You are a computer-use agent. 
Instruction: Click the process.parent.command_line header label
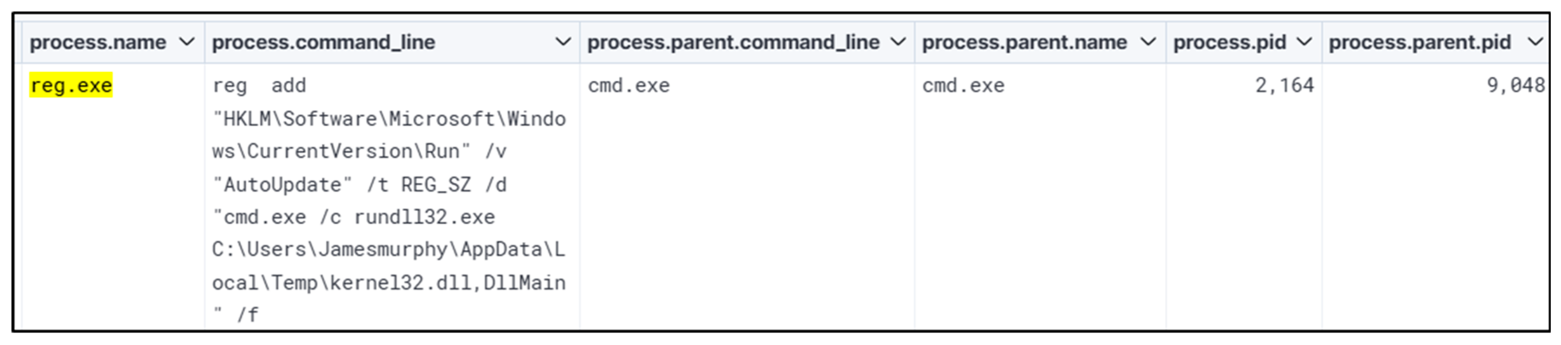(x=733, y=43)
